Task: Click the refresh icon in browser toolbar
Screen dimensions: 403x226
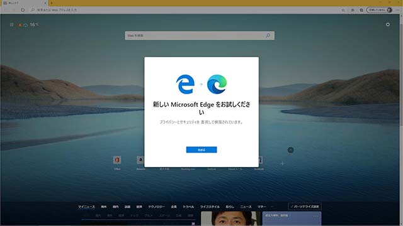Action: pos(23,10)
